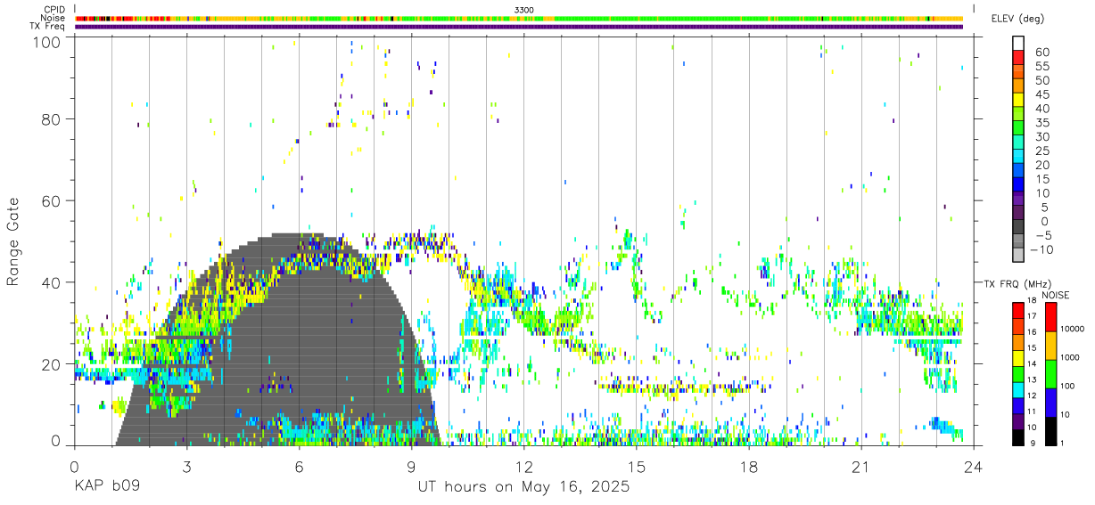Pick the red top segment of the NOISE bar
The height and width of the screenshot is (505, 1095).
(x=1052, y=316)
